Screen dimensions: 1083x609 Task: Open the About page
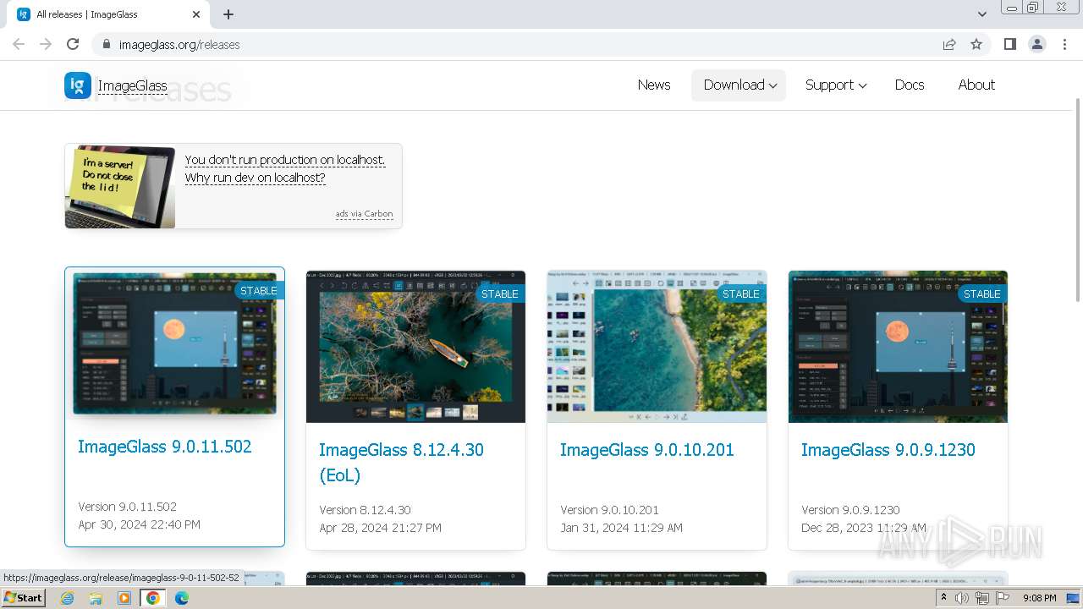click(976, 85)
